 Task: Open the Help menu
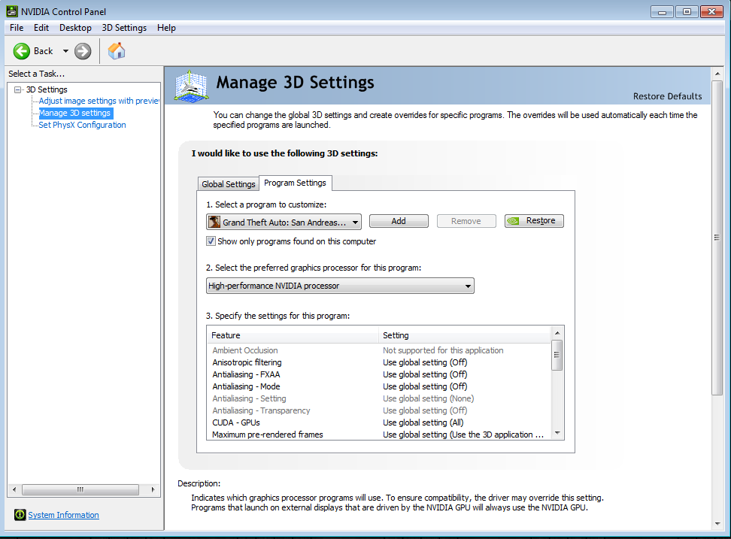tap(166, 28)
